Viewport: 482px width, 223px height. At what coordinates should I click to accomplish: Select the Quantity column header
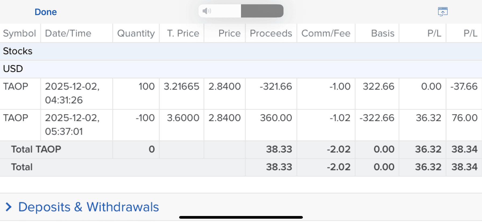click(x=136, y=33)
